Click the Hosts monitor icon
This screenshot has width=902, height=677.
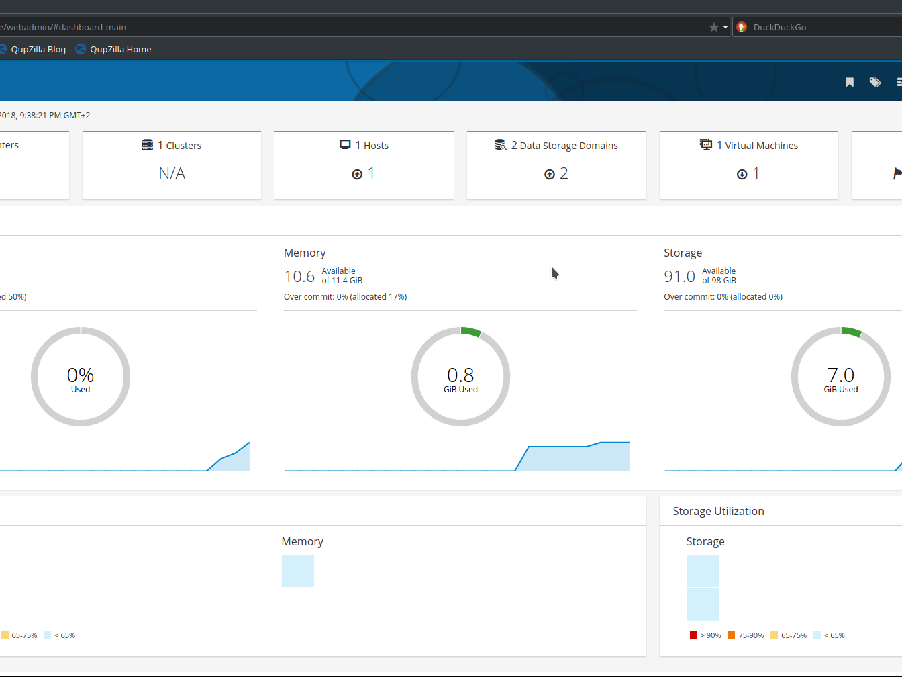point(345,145)
